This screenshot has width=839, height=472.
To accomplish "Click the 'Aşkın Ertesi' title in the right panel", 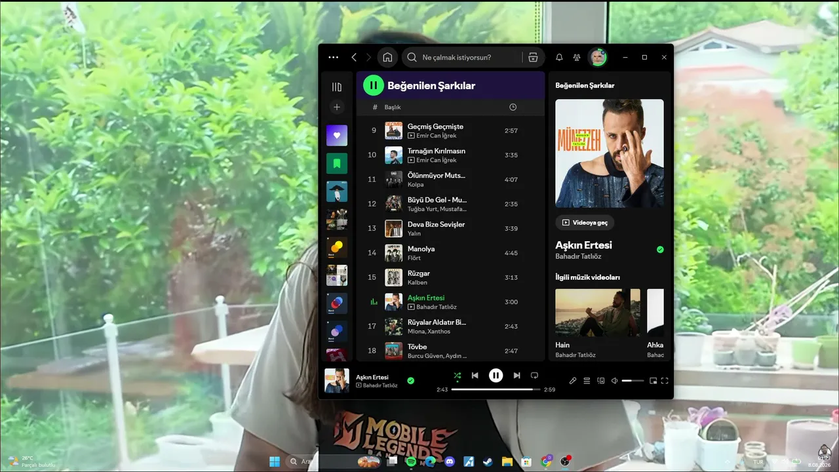I will (x=583, y=245).
